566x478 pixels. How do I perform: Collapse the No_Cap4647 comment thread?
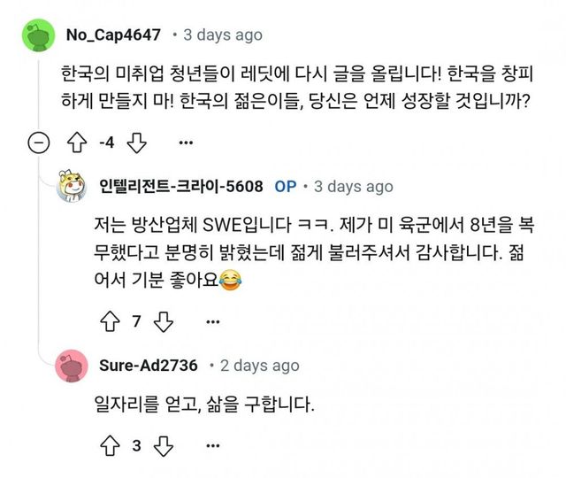coord(37,143)
